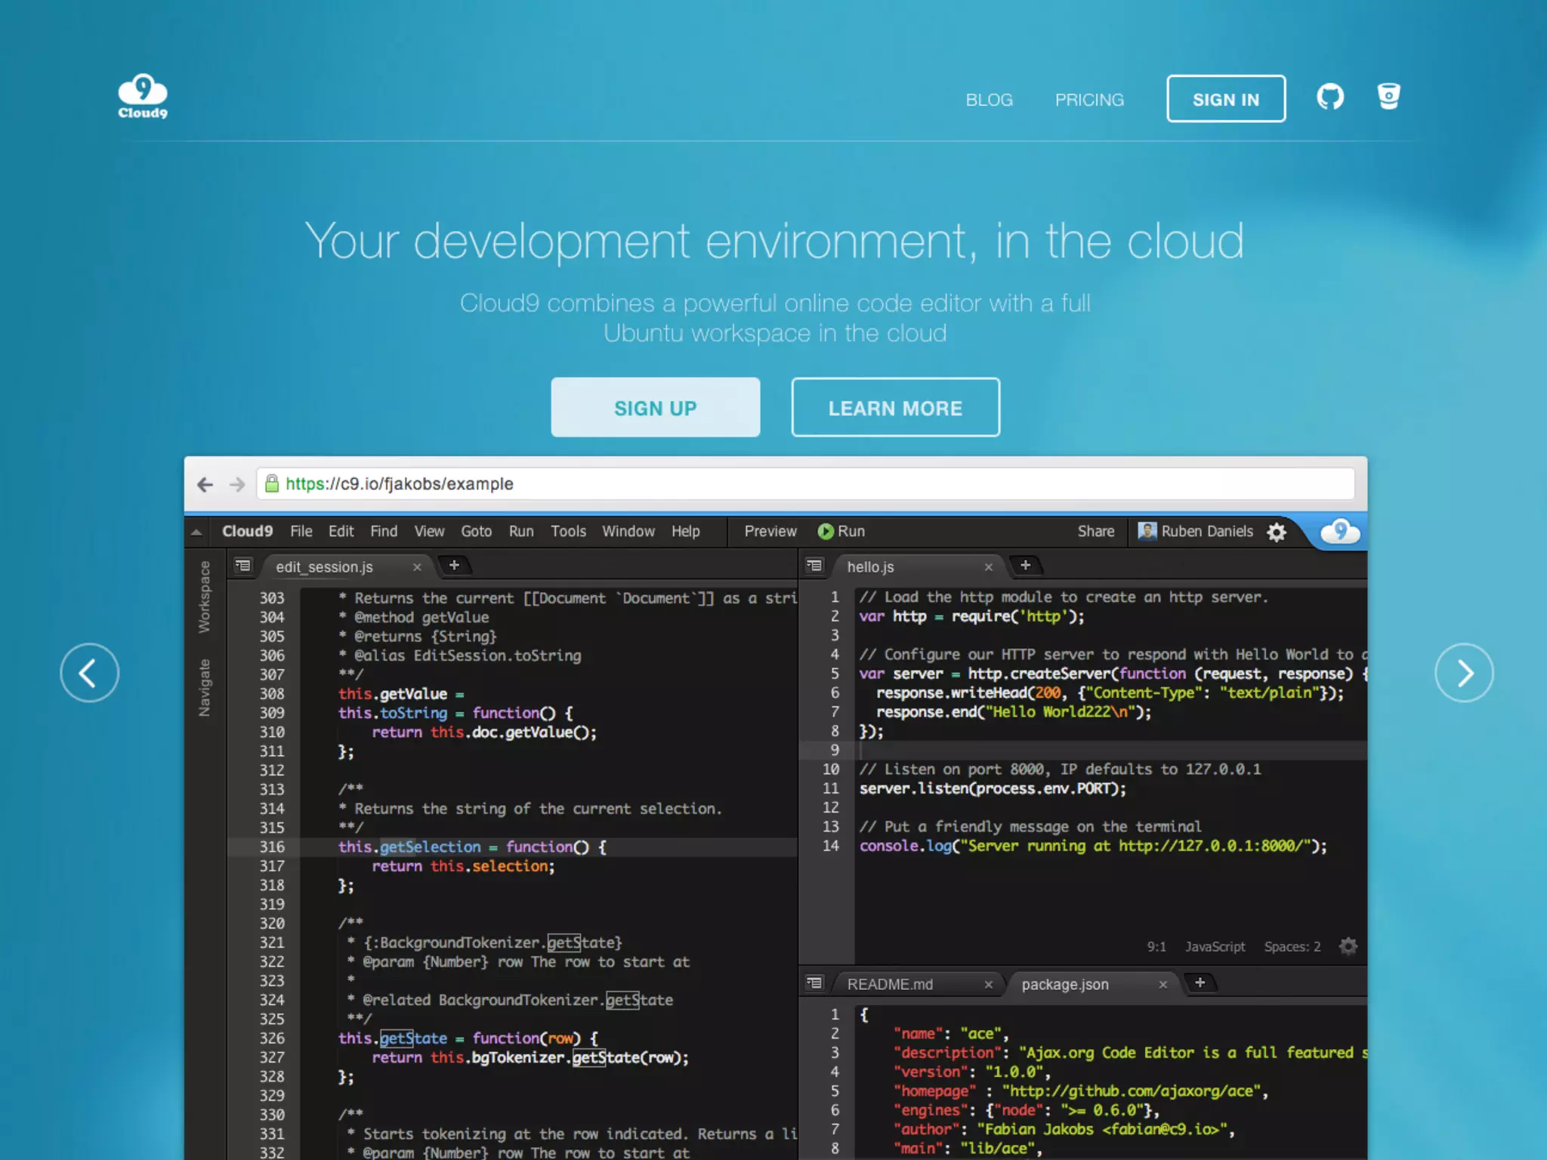Screen dimensions: 1547x1160
Task: Open the Spaces: 2 indentation selector
Action: 1292,947
